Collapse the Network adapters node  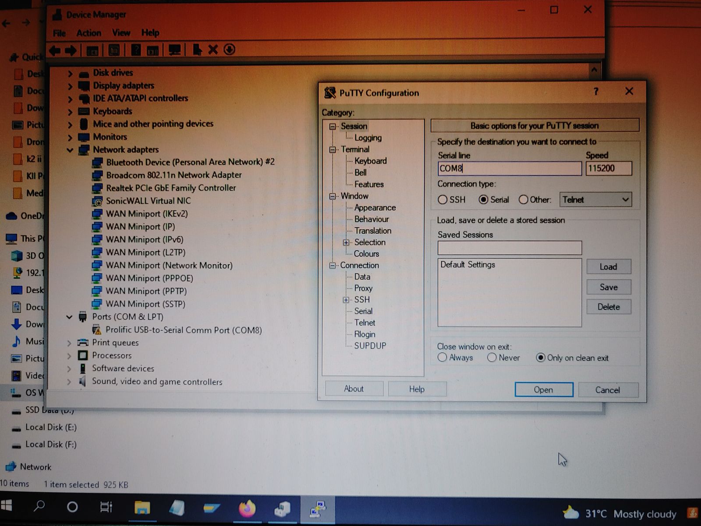click(x=70, y=150)
